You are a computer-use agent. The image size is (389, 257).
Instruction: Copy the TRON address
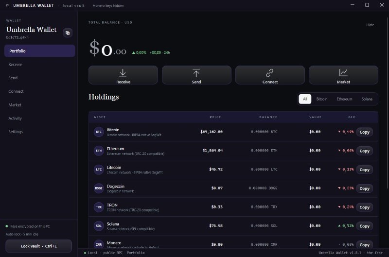[x=364, y=207]
